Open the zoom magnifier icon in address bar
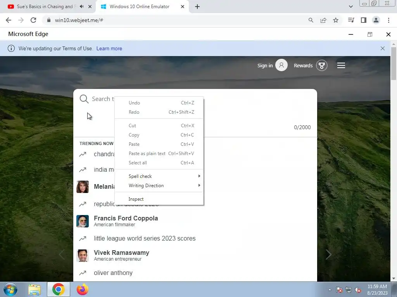The height and width of the screenshot is (297, 397). click(311, 20)
